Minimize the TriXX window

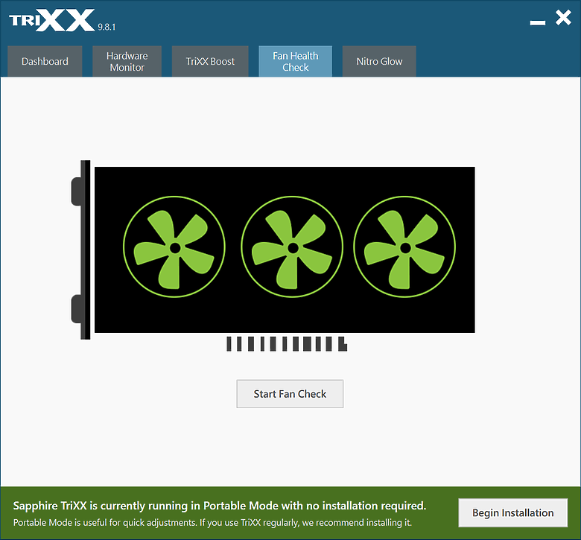[x=537, y=22]
